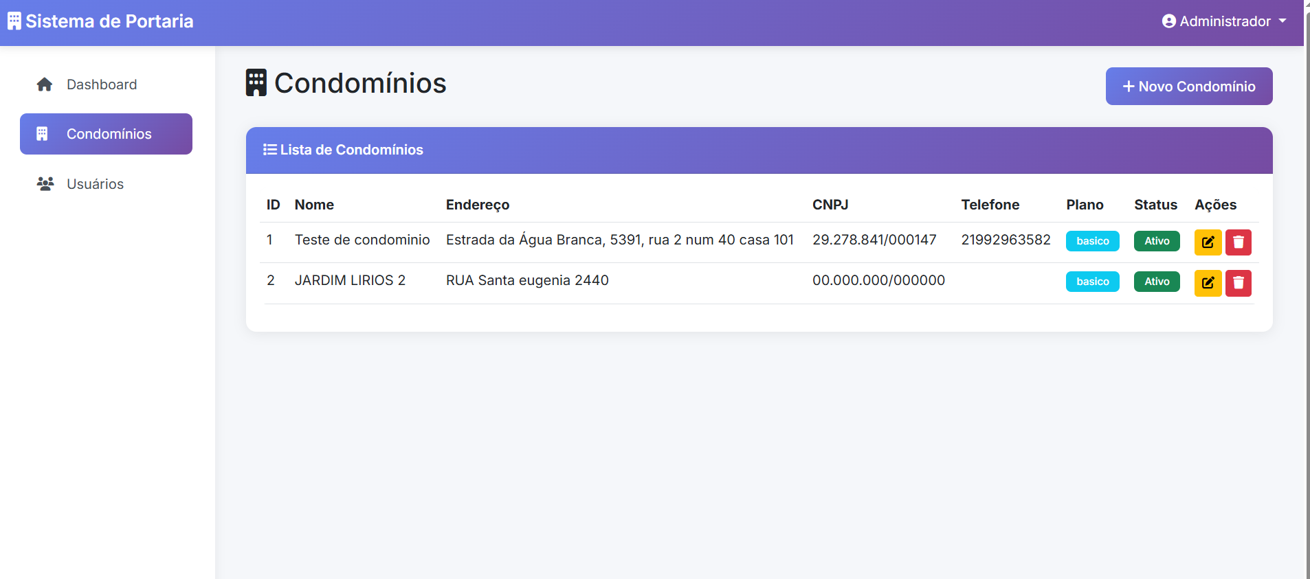1310x579 pixels.
Task: Click the Endereço column header
Action: click(x=478, y=205)
